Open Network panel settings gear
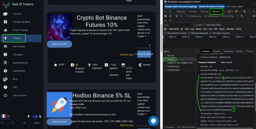Image resolution: width=256 pixels, height=129 pixels. (254, 16)
